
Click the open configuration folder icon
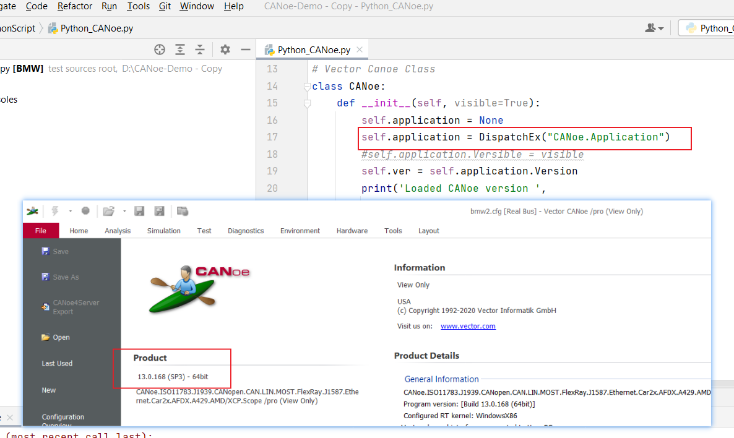point(108,211)
